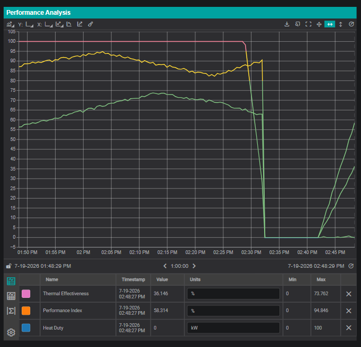Click the trend line chart icon
Image resolution: width=361 pixels, height=347 pixels.
tap(79, 24)
